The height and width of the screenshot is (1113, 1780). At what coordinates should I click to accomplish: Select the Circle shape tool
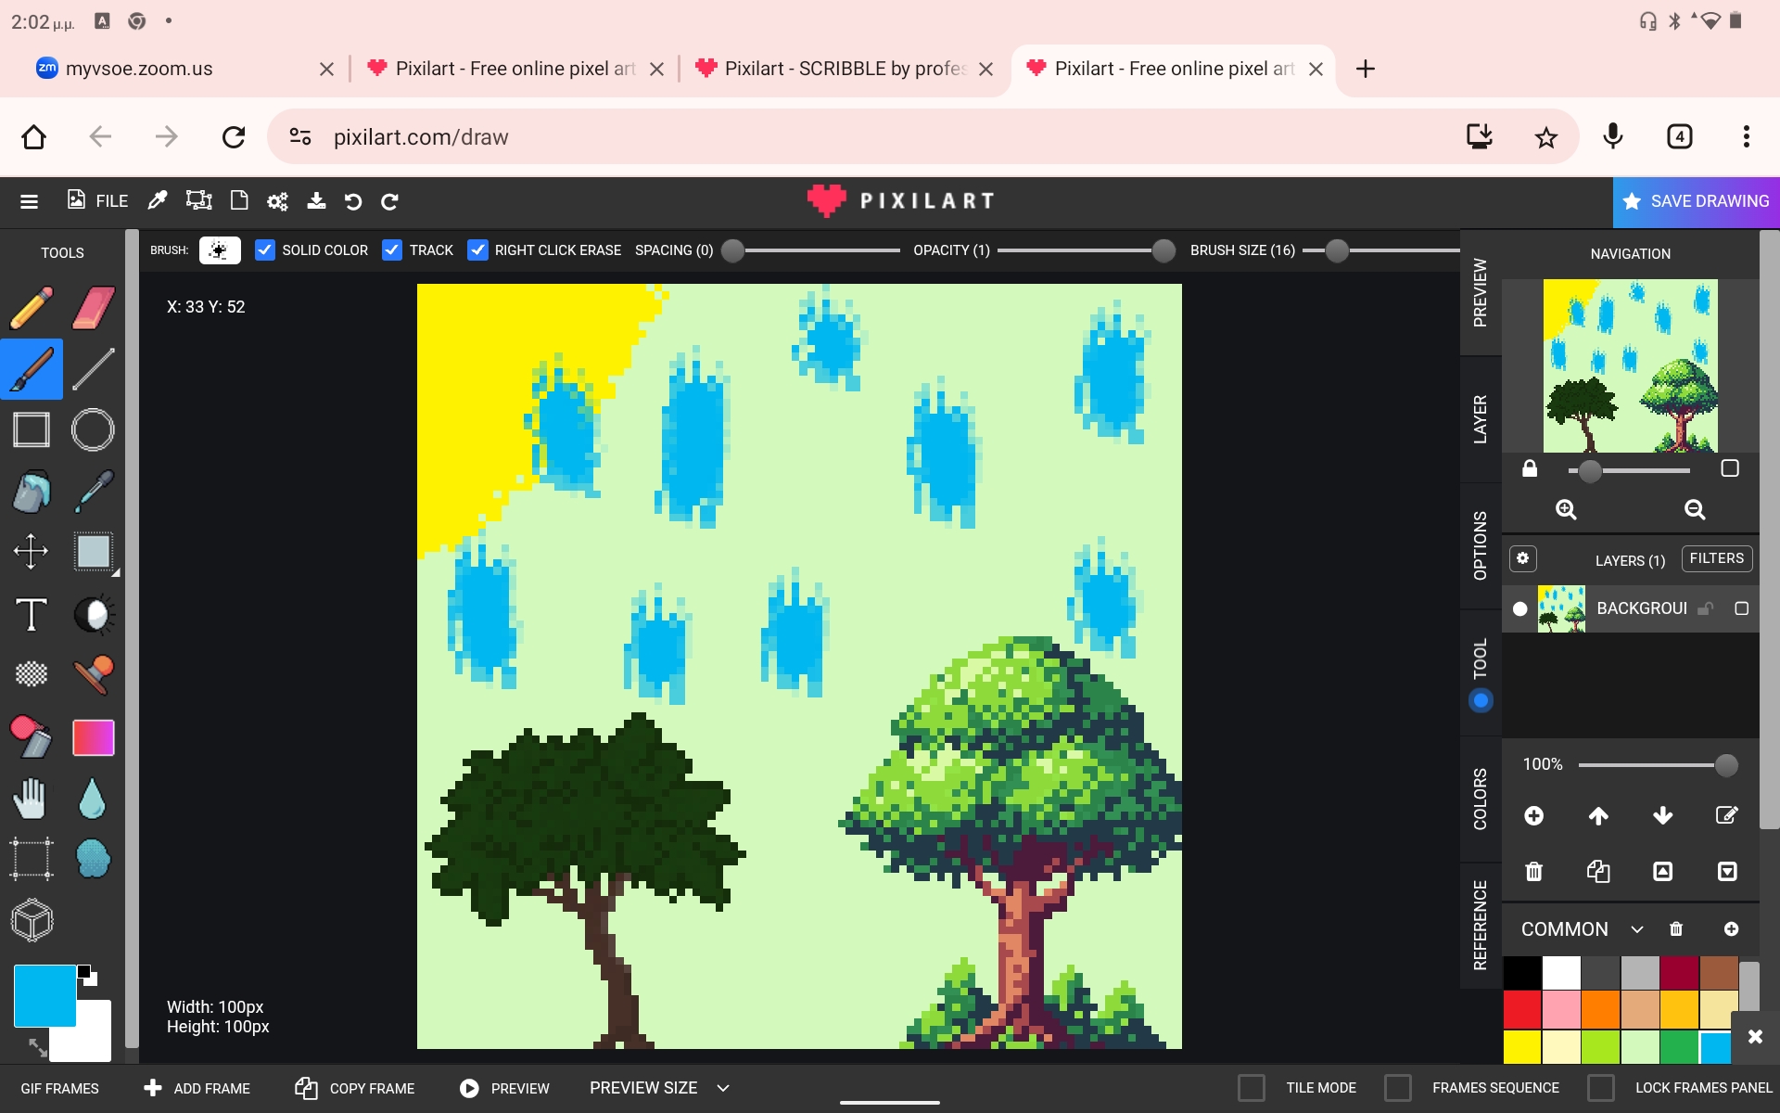(x=93, y=430)
